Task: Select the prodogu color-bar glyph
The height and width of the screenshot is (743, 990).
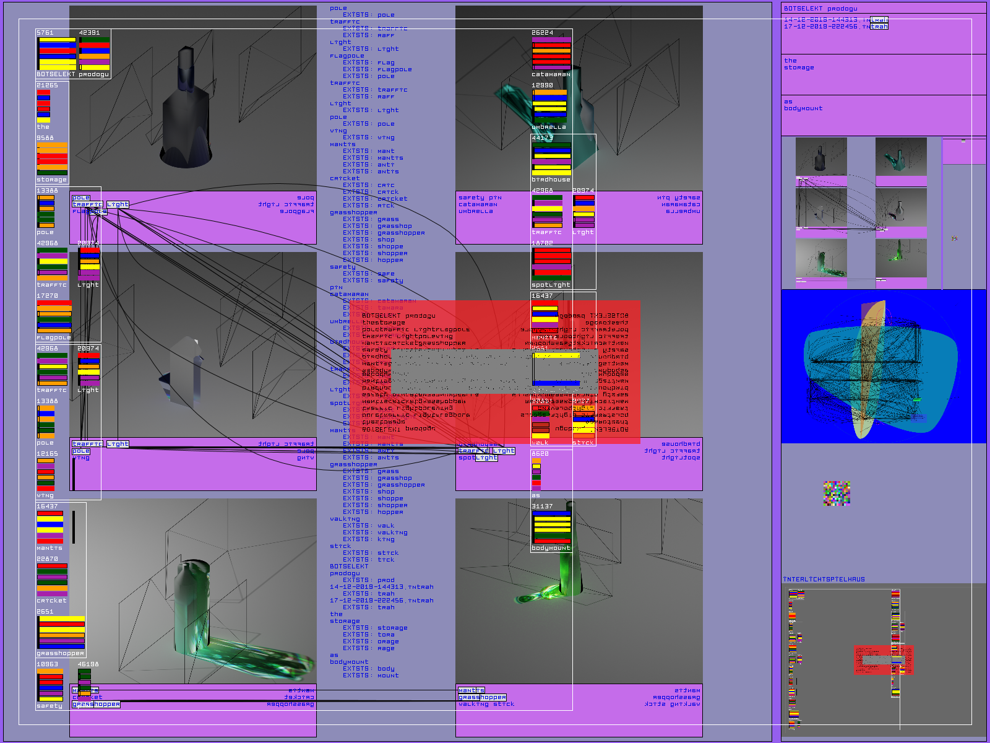Action: [94, 54]
